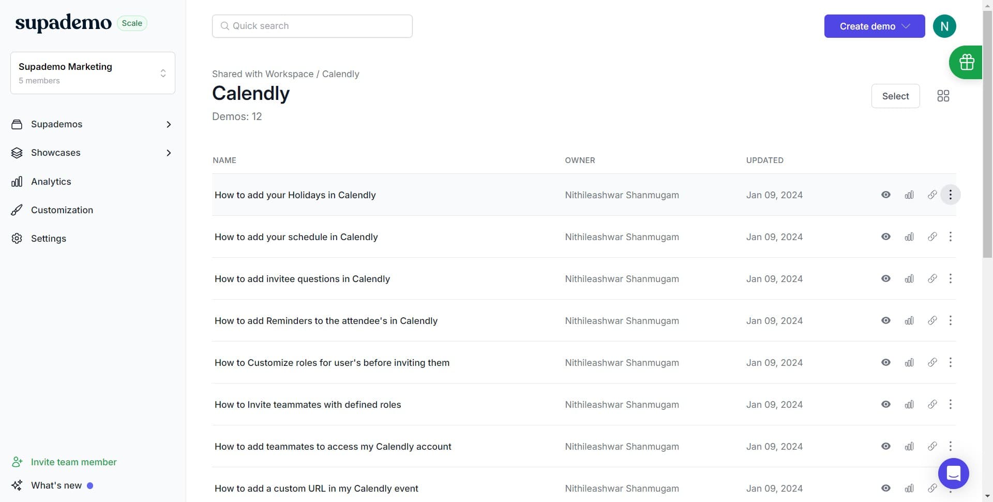Focus the Quick search field
Image resolution: width=993 pixels, height=502 pixels.
[x=312, y=26]
